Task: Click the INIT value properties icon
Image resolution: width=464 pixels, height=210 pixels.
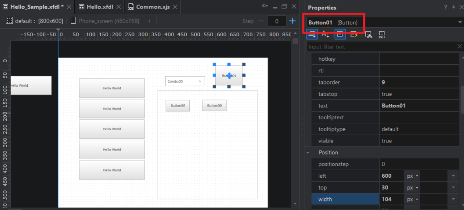Action: pyautogui.click(x=381, y=34)
